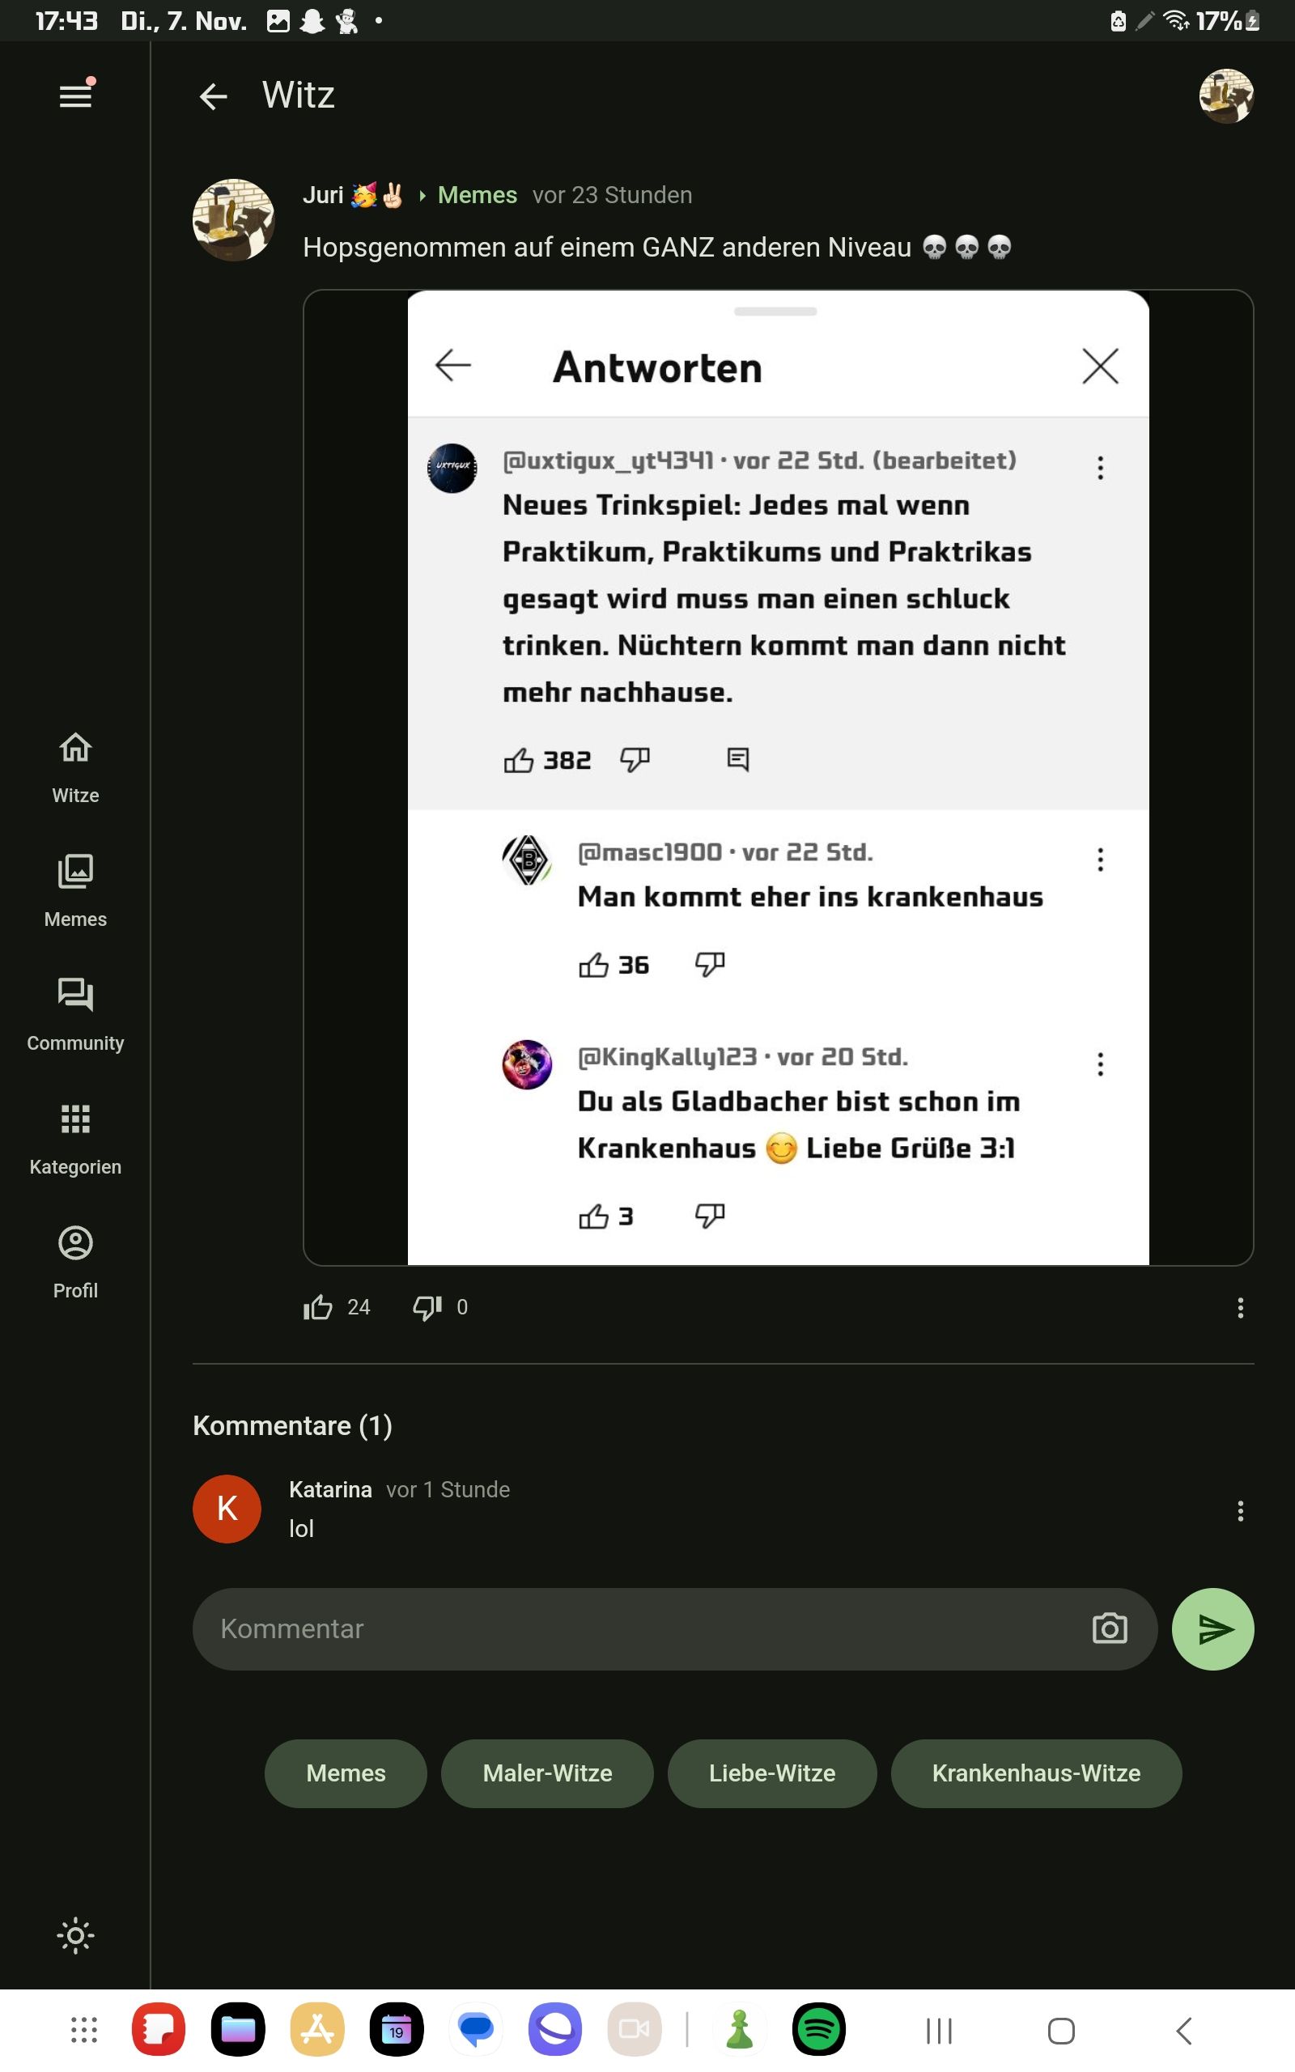Select the Krankenhaus-Witze tag chip
Screen dimensions: 1295x2072
(x=1035, y=1773)
